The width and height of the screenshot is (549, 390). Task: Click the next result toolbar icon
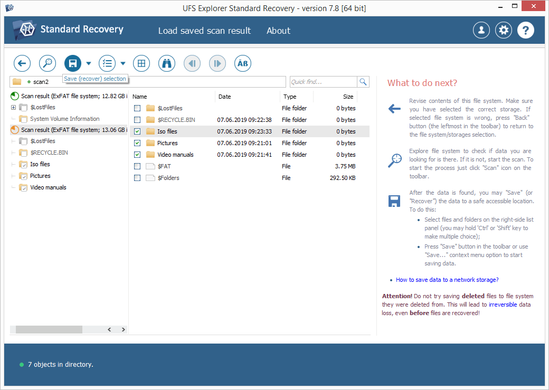pos(217,63)
